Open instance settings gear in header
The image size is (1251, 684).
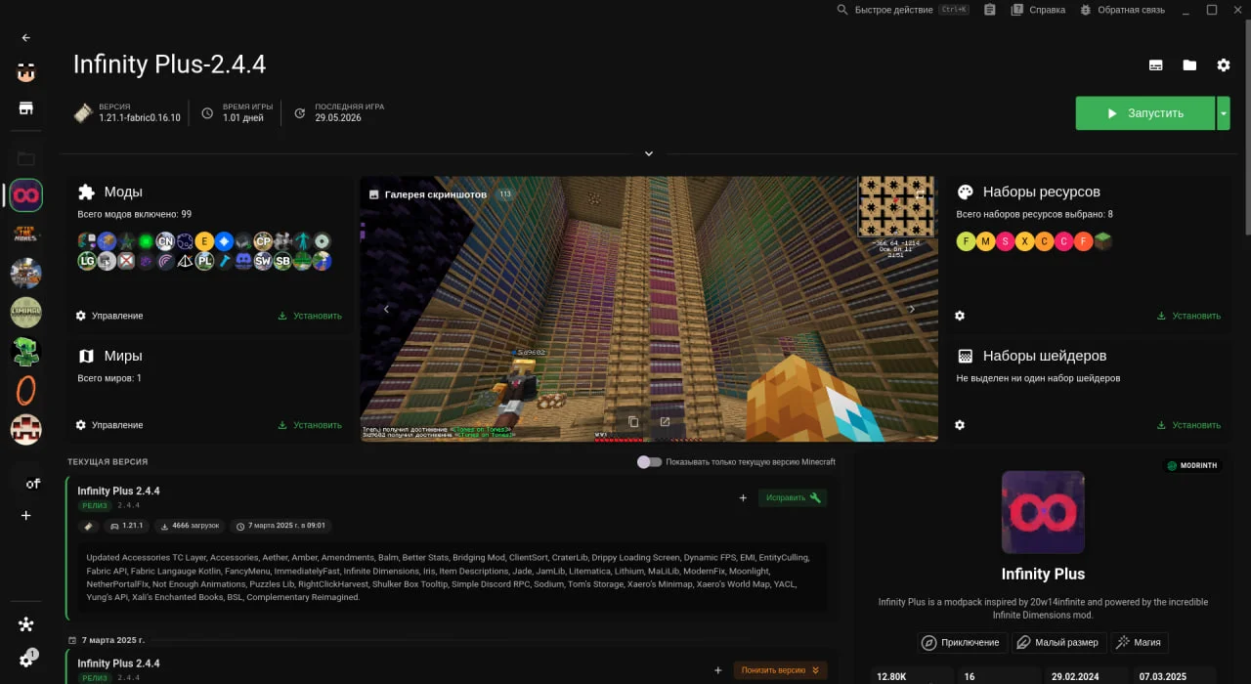[1224, 65]
